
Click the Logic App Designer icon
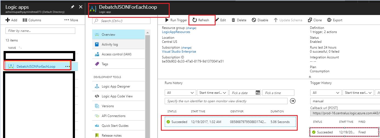[97, 86]
